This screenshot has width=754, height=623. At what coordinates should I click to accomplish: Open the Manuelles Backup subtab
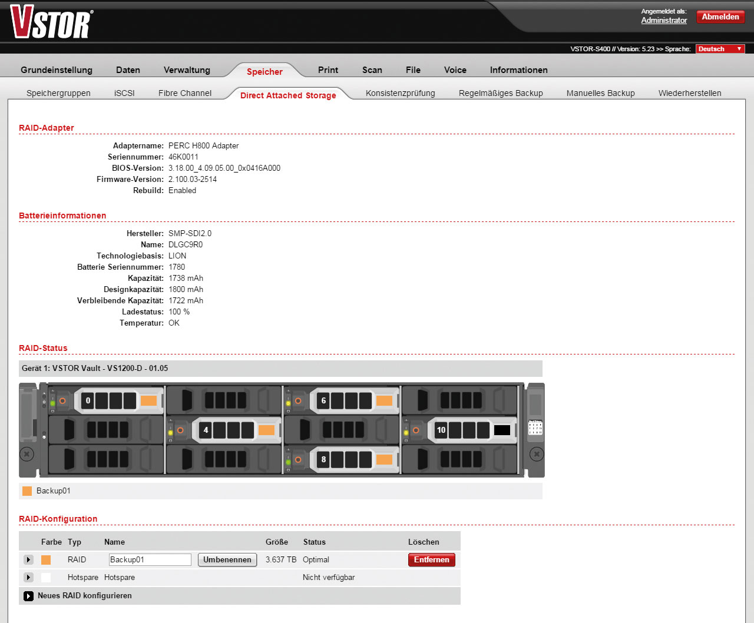pos(601,93)
